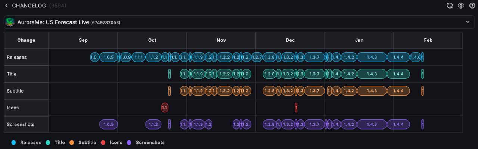478x149 pixels.
Task: Toggle the Title legend entry
Action: pos(55,142)
